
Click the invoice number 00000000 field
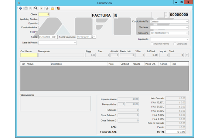179,15
